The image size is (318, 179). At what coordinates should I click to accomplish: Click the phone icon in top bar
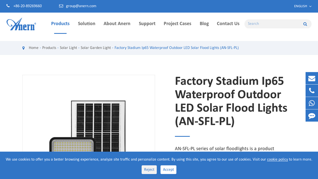click(8, 6)
